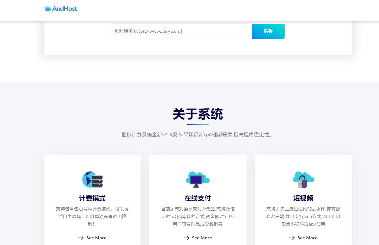This screenshot has height=245, width=379.
Task: Select the 计费模式 card title
Action: click(x=92, y=198)
